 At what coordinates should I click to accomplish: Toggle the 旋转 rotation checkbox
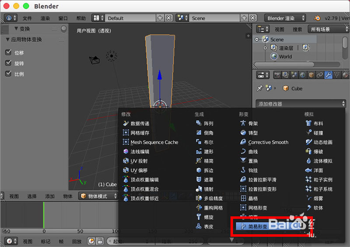click(x=8, y=63)
